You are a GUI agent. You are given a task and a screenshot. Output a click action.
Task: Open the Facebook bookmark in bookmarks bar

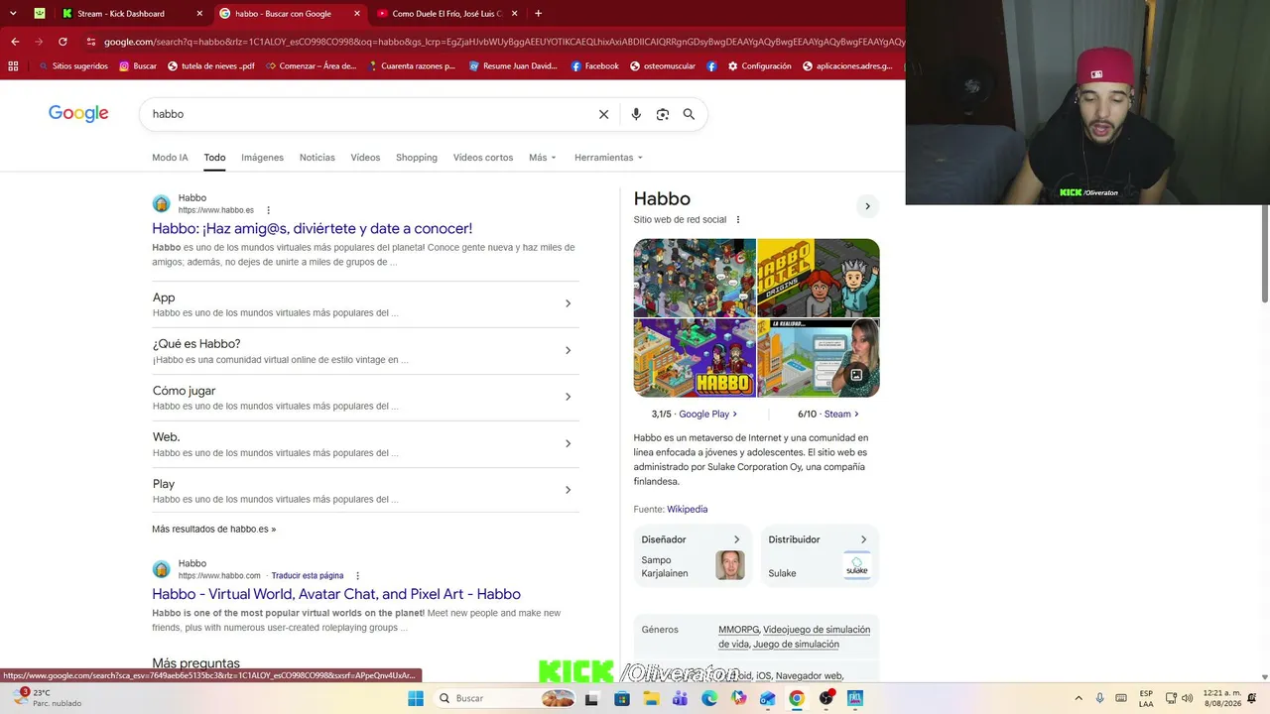click(594, 66)
